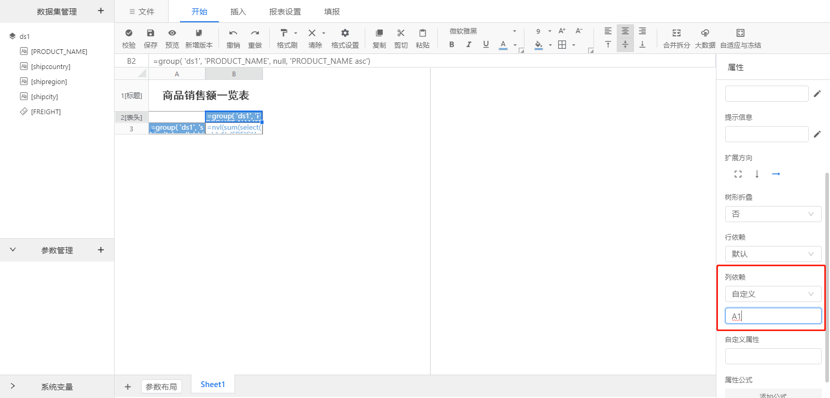
Task: Expand the 系统变量 panel chevron
Action: click(13, 386)
